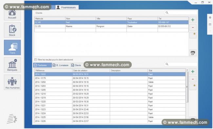Select facture 2014 / 0221
The height and width of the screenshot is (129, 213).
pyautogui.click(x=110, y=105)
